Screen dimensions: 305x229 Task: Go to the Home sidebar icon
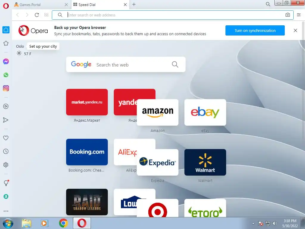coord(6,30)
